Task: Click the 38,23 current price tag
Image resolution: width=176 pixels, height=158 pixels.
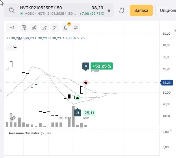Action: [167, 83]
